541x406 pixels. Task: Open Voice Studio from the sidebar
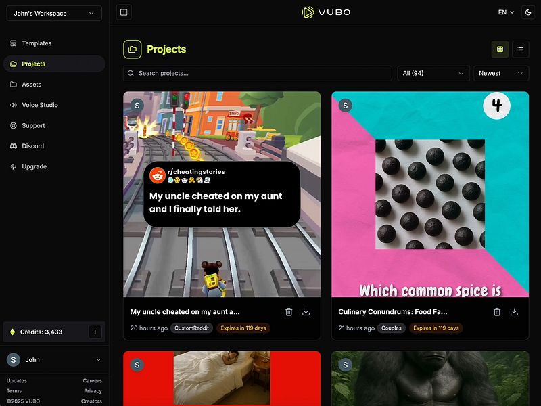tap(37, 105)
